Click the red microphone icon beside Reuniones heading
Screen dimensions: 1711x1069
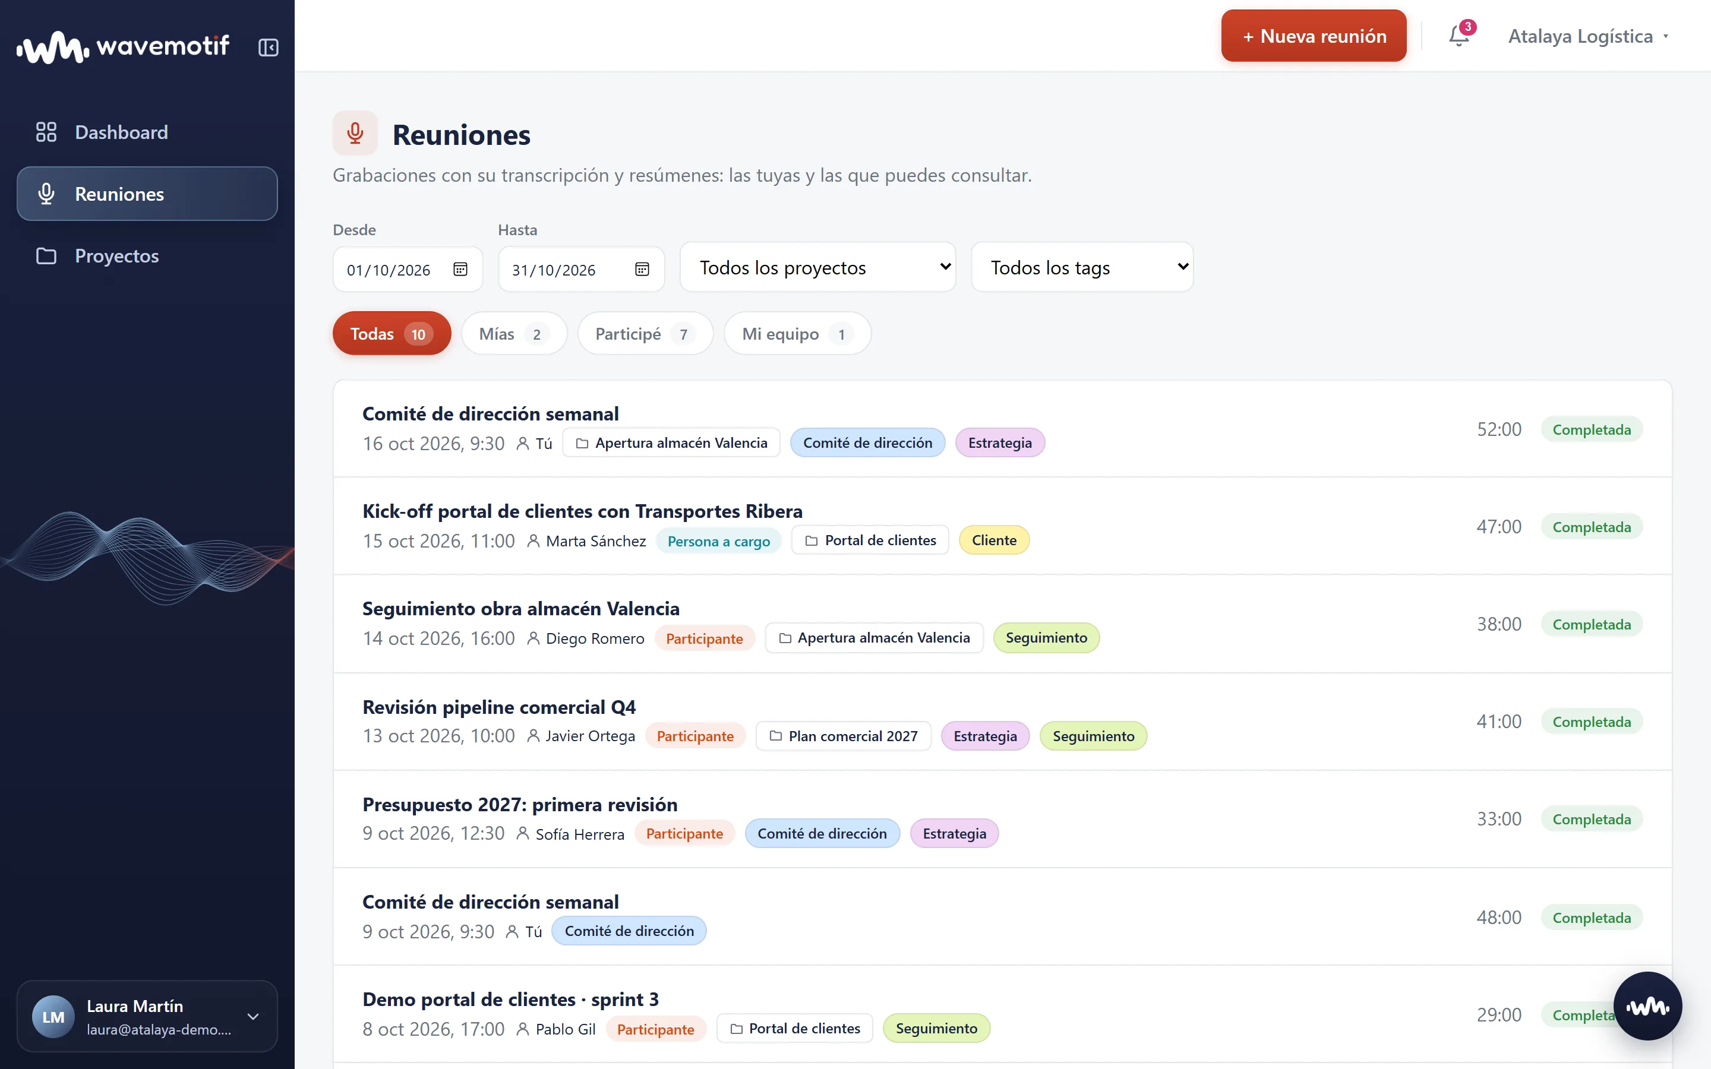pos(355,133)
